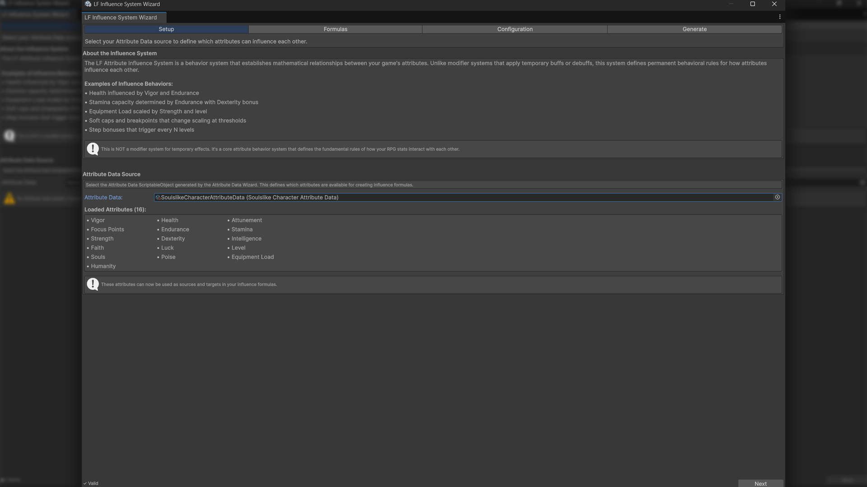Click the circular info bubble in the left sidebar
The width and height of the screenshot is (867, 487).
click(x=9, y=135)
